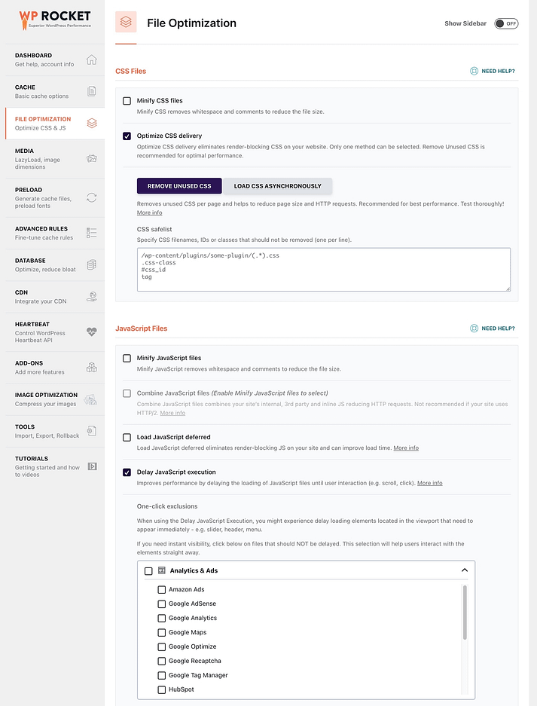Select the Load CSS Asynchronously button
Viewport: 537px width, 706px height.
tap(277, 186)
